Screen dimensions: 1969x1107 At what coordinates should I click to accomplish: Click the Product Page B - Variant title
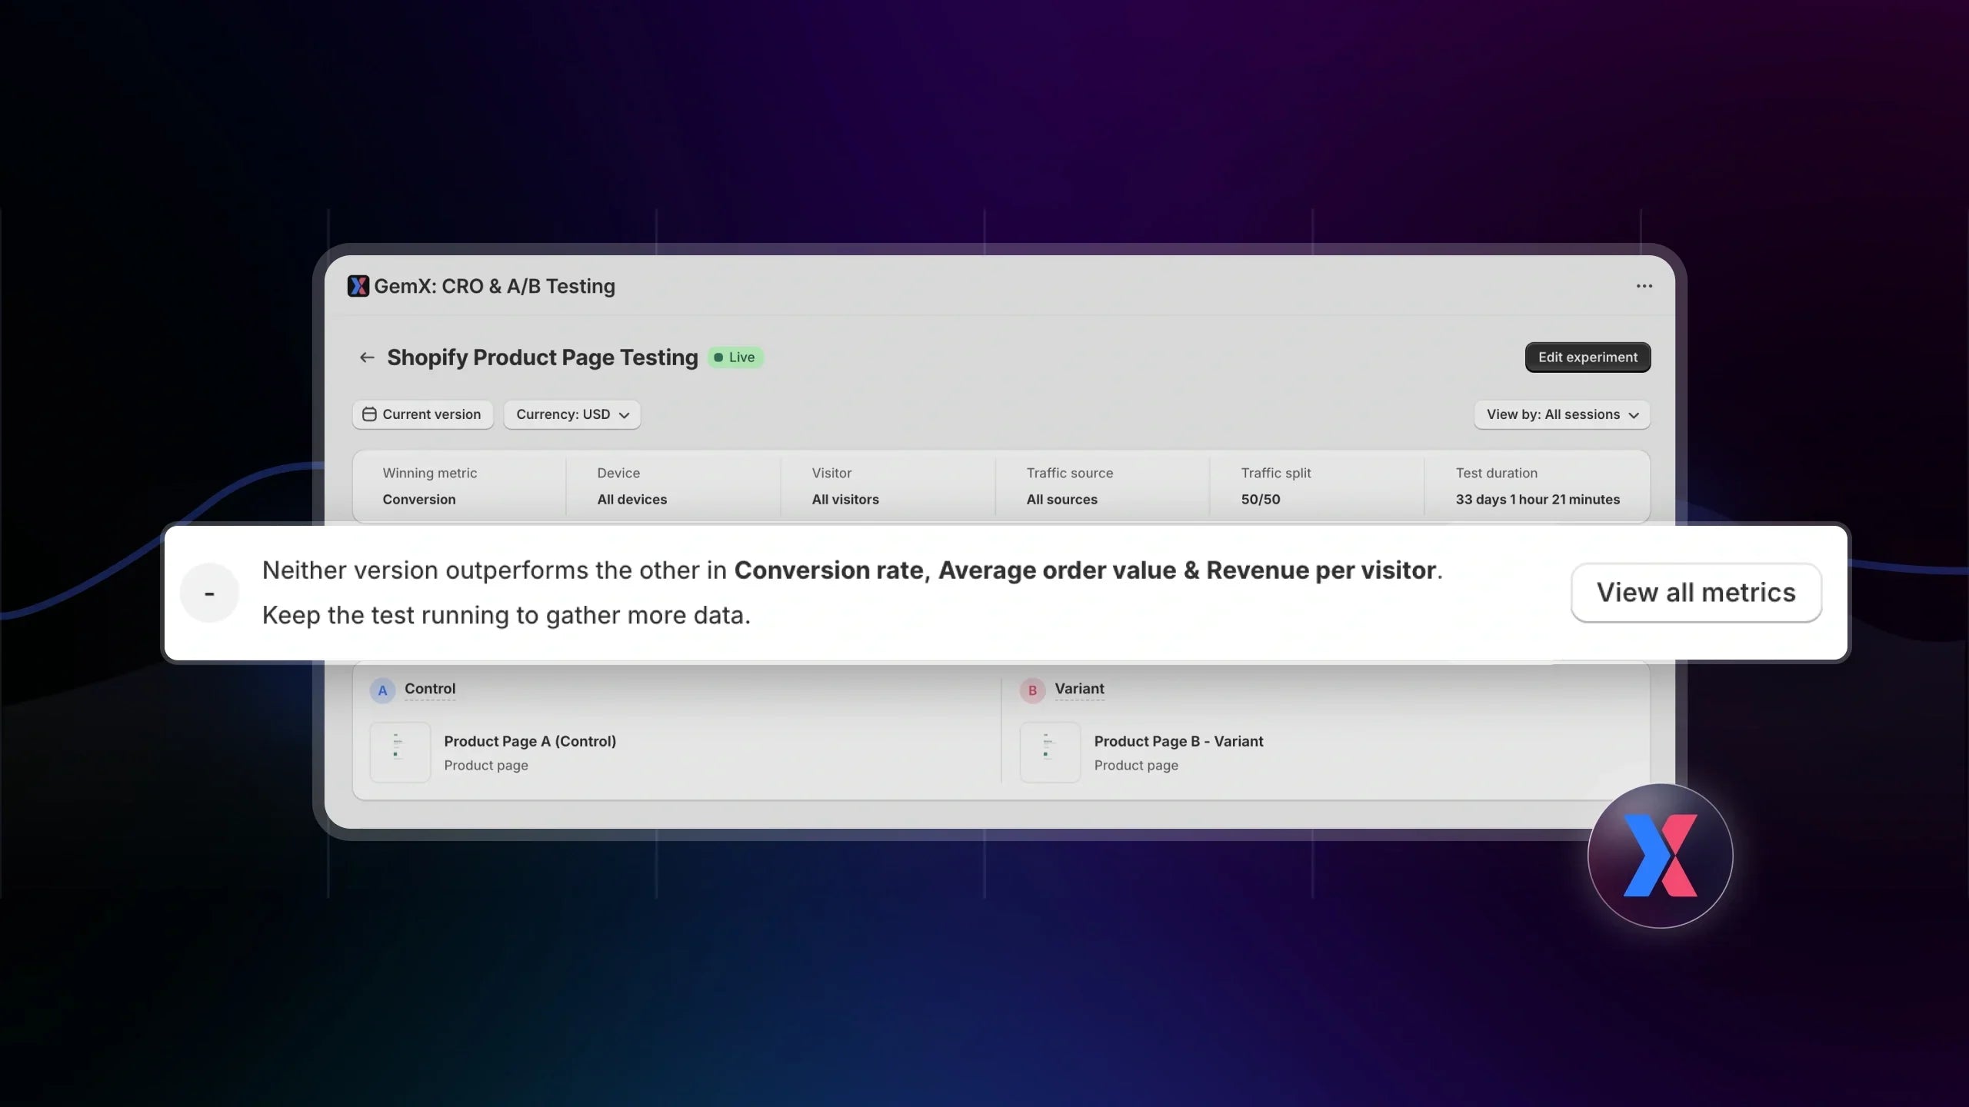click(x=1178, y=741)
